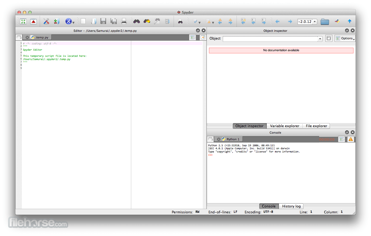Viewport: 371px width, 236px height.
Task: Expand the todo list dropdown arrow
Action: coord(200,23)
